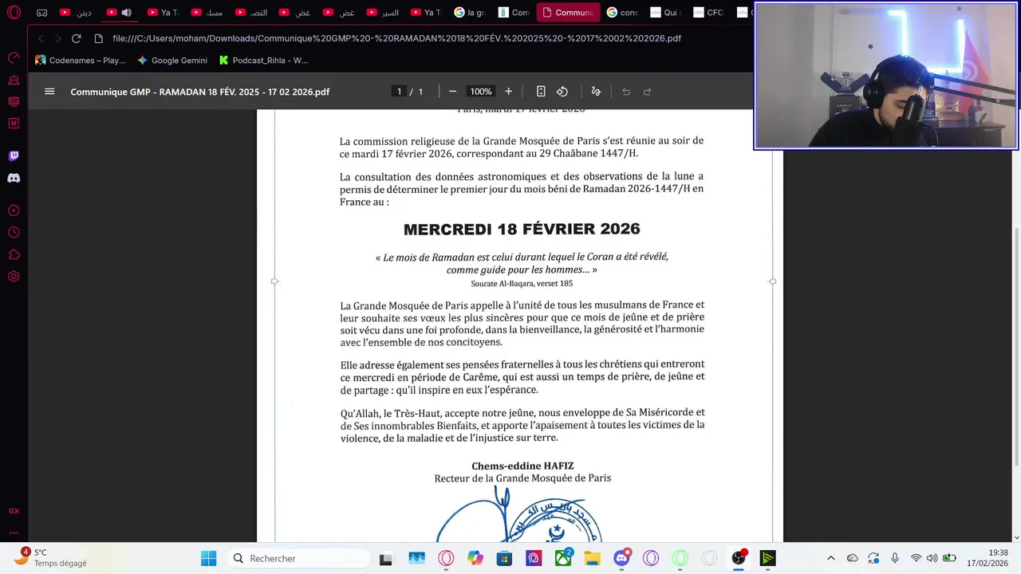The height and width of the screenshot is (574, 1021).
Task: Switch to the 'la gr' Google tab
Action: click(470, 13)
